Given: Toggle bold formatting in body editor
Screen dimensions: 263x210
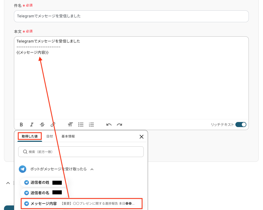Looking at the screenshot, I should (x=21, y=124).
